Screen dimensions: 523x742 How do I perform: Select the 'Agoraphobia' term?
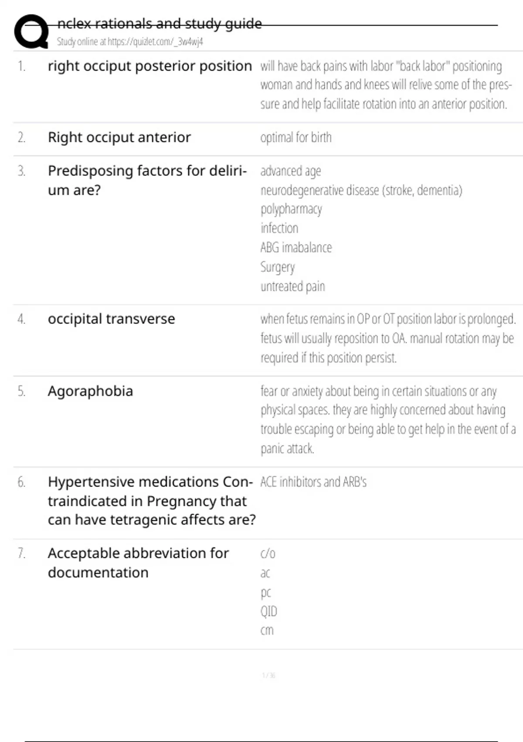click(x=90, y=392)
